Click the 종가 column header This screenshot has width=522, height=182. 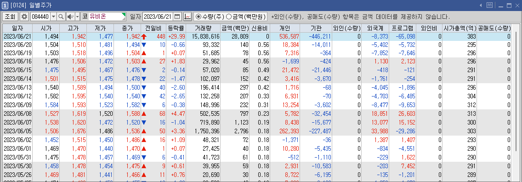(127, 28)
